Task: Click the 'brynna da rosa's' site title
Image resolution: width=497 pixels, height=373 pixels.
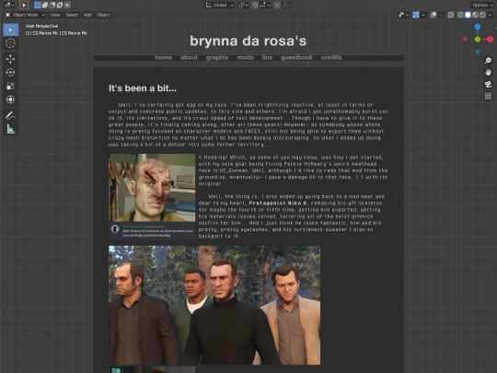Action: pyautogui.click(x=248, y=41)
